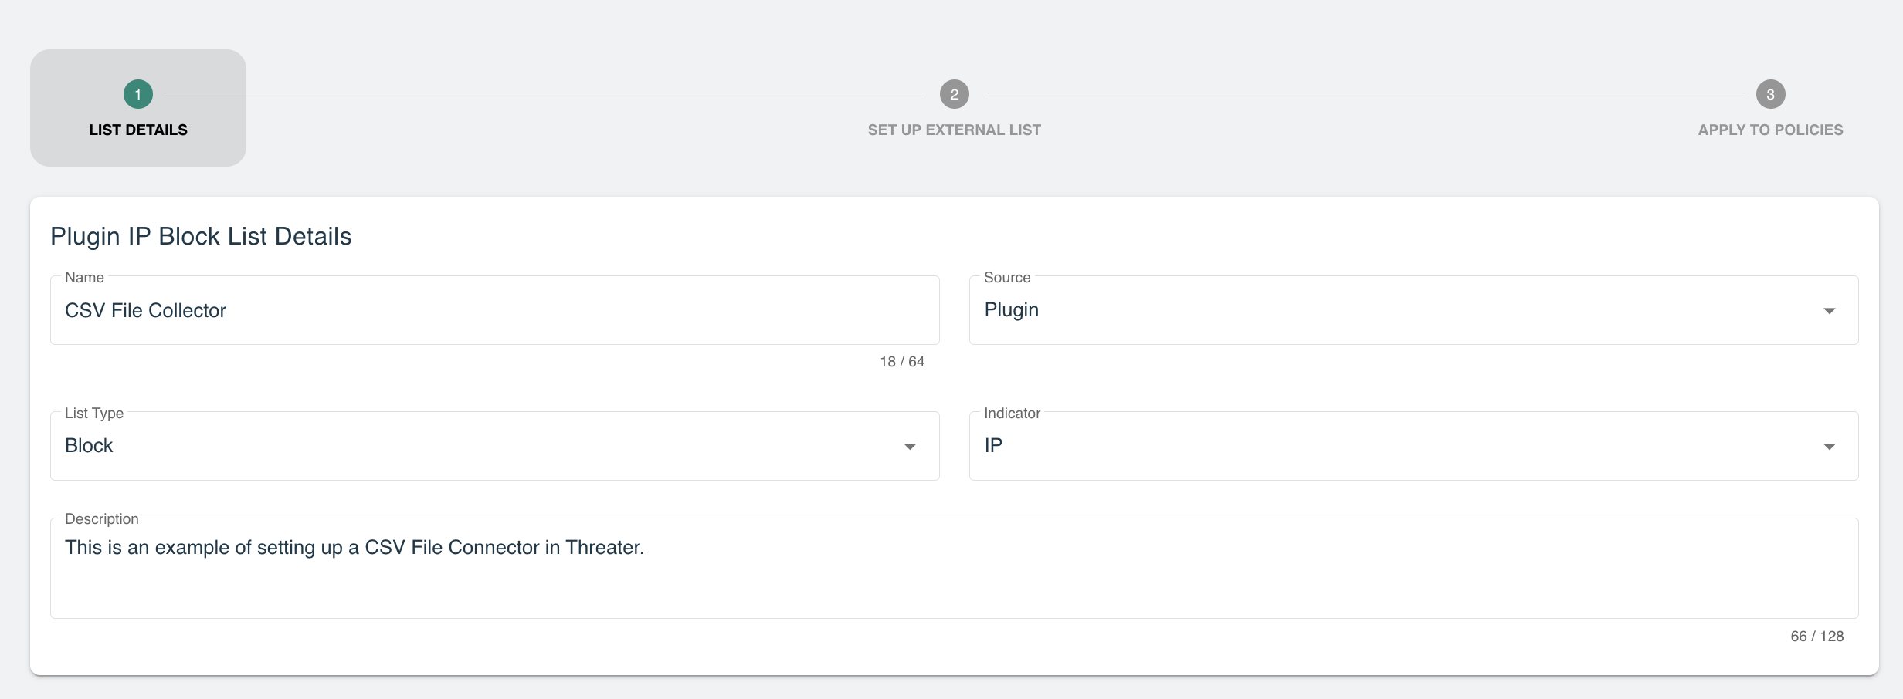Click the Description field label
The height and width of the screenshot is (699, 1903).
pyautogui.click(x=102, y=518)
